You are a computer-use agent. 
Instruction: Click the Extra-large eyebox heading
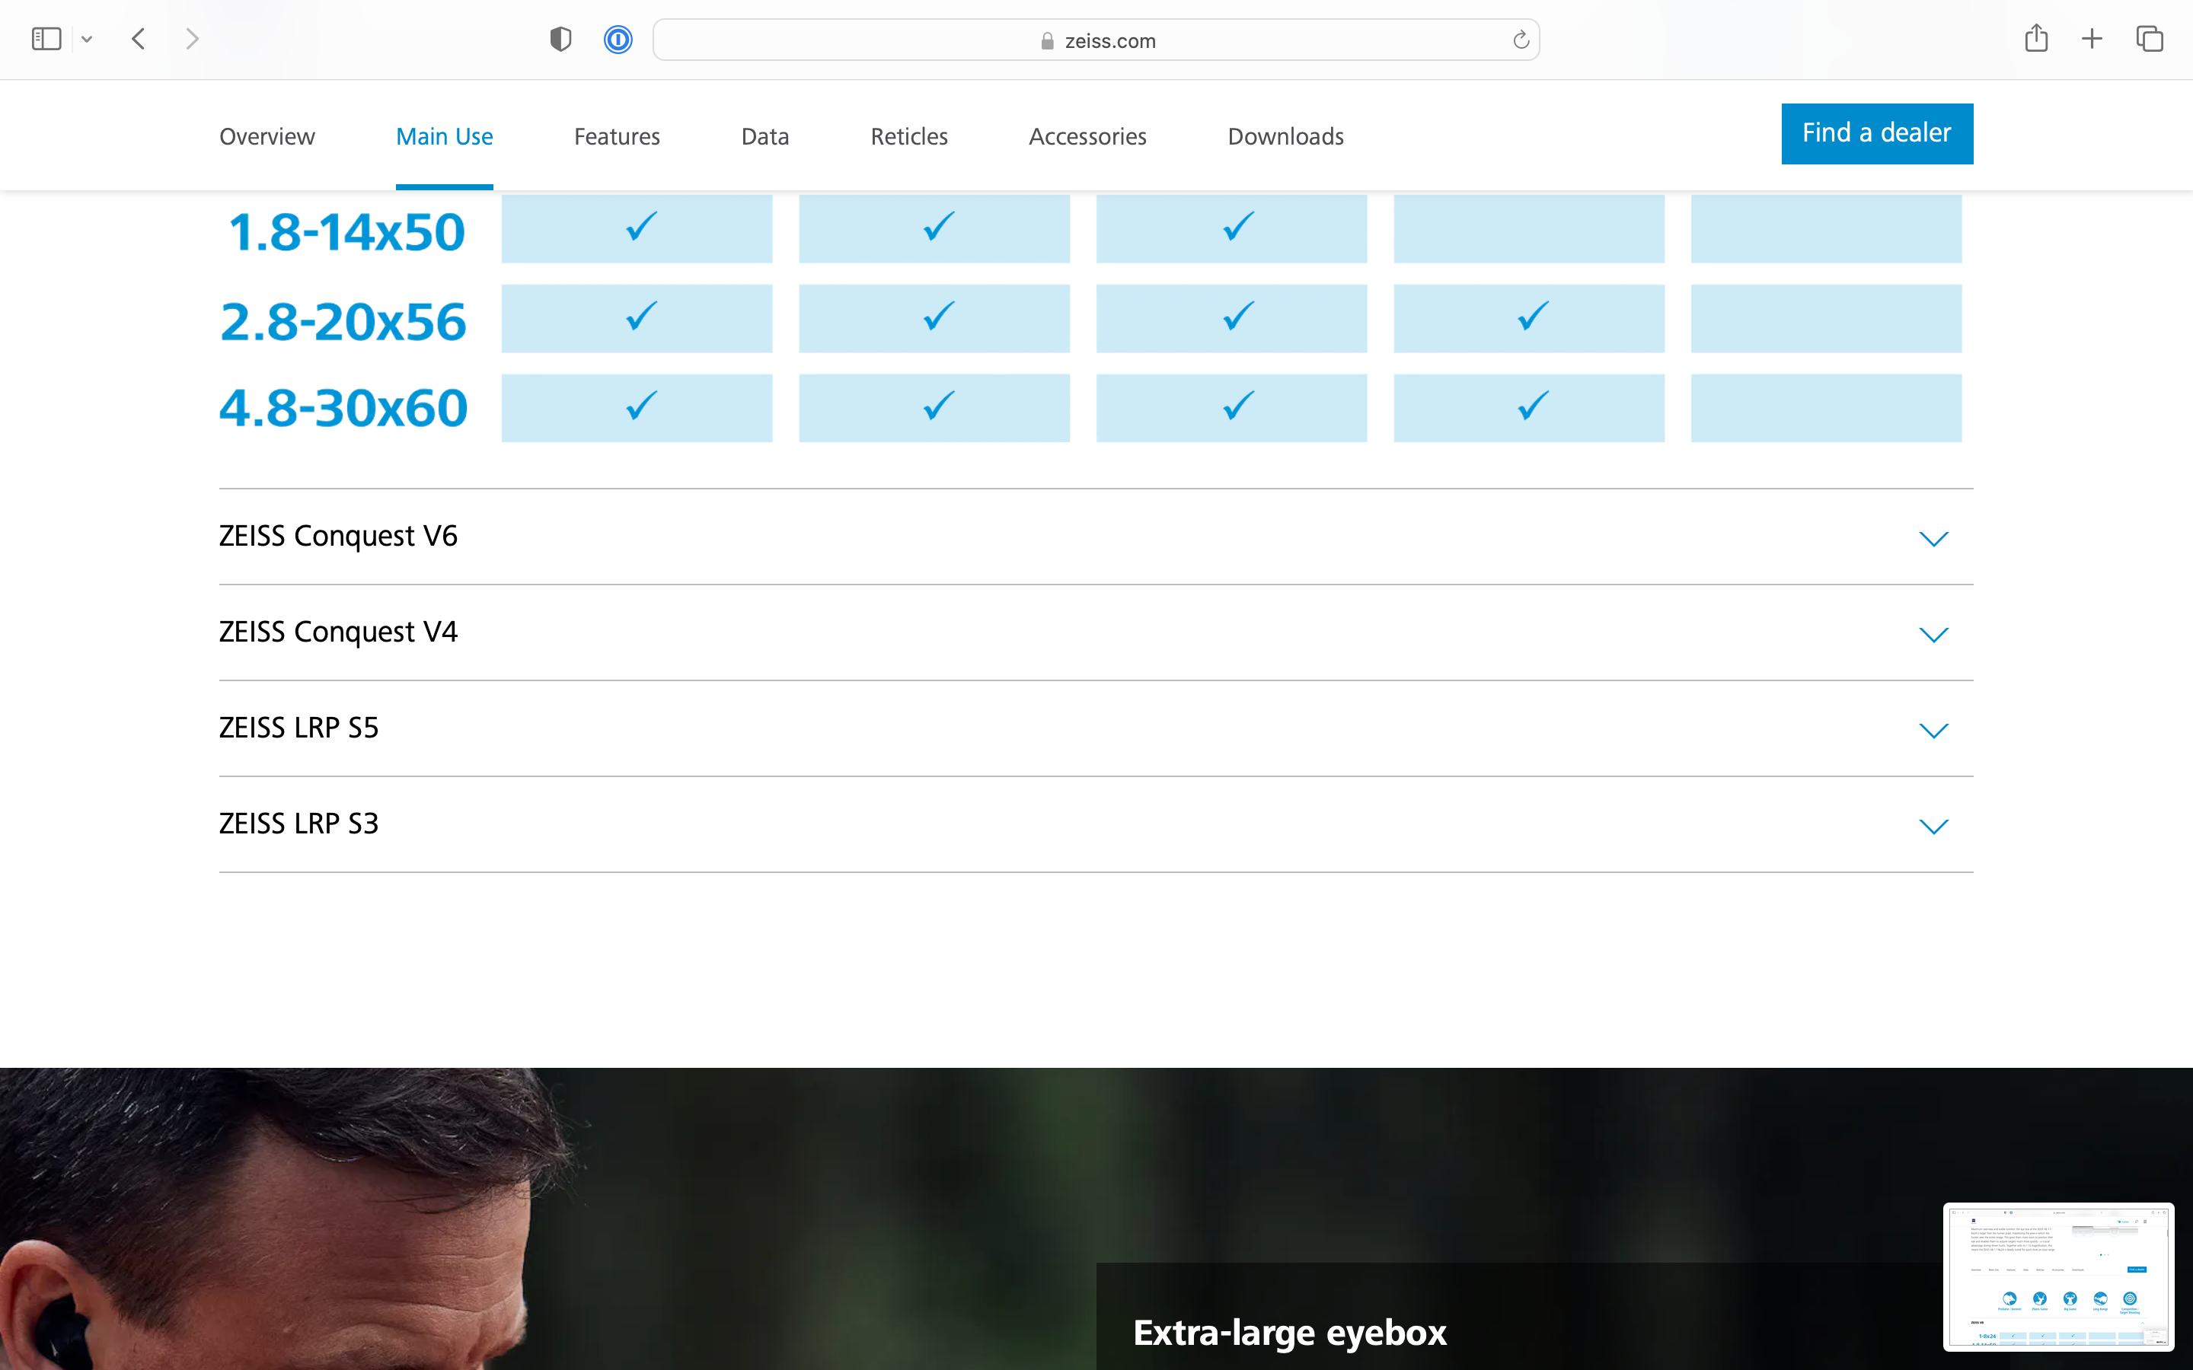(x=1289, y=1333)
